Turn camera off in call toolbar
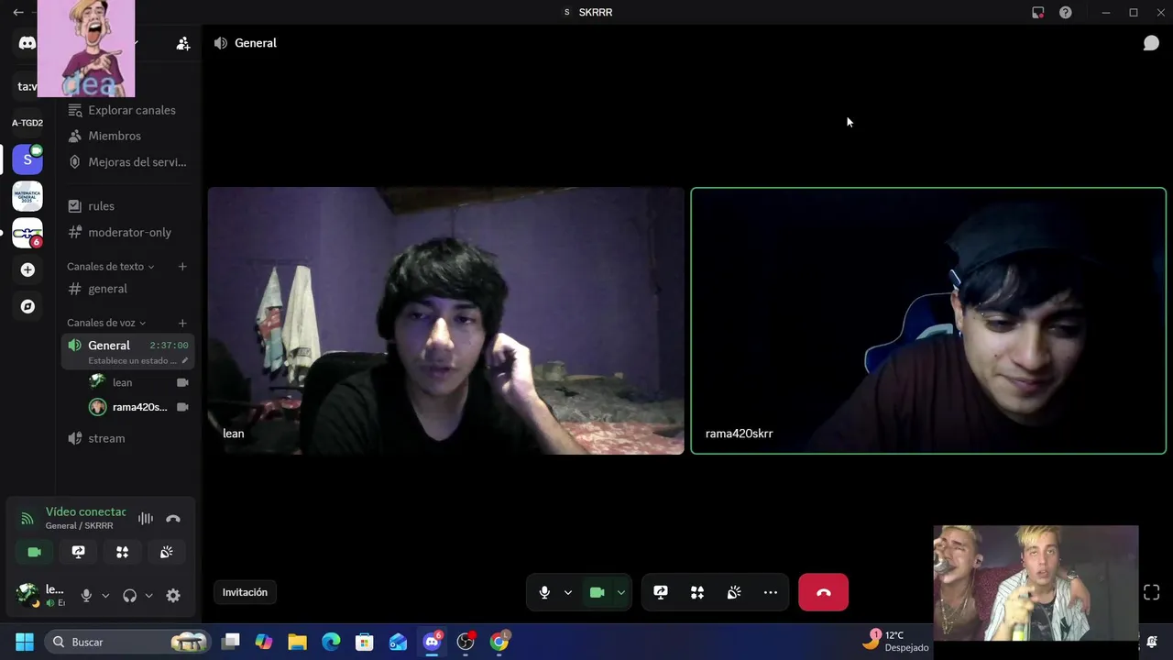The width and height of the screenshot is (1173, 660). point(597,592)
